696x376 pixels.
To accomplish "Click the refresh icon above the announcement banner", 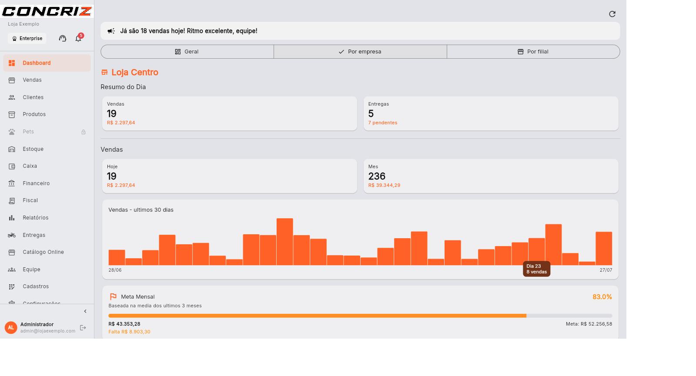I will point(612,14).
